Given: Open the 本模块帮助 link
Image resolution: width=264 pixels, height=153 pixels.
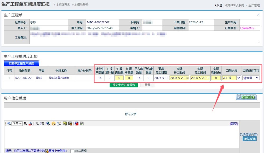Looking at the screenshot, I should [81, 4].
